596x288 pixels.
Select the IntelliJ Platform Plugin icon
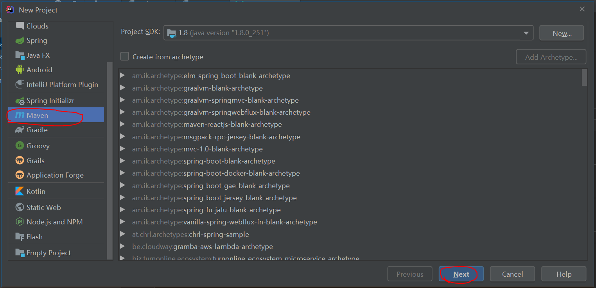[20, 84]
